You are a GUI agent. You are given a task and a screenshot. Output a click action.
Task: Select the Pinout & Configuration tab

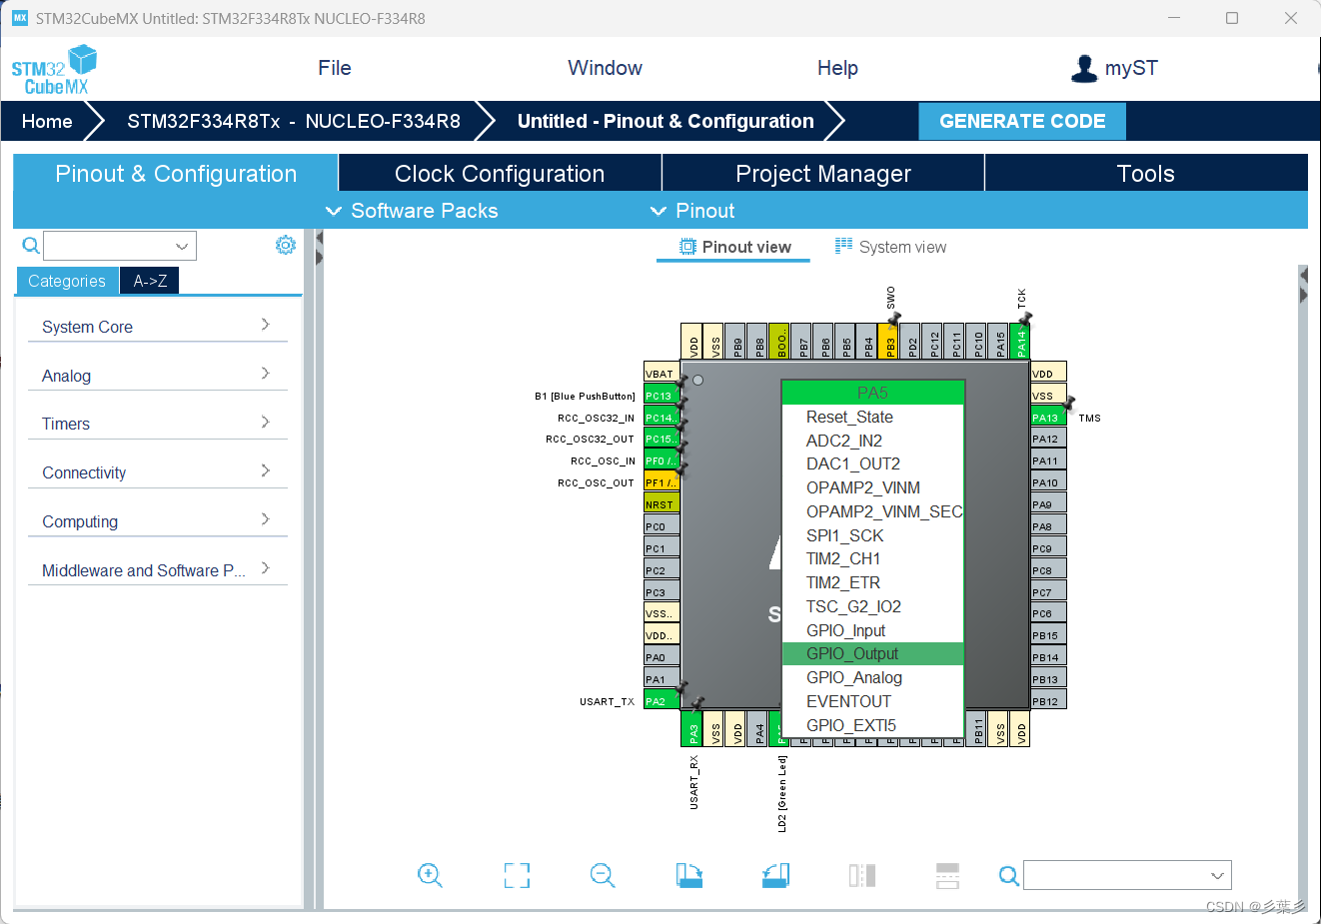(x=176, y=174)
